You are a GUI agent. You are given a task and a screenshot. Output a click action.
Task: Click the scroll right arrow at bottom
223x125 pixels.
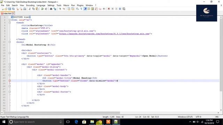click(x=218, y=112)
